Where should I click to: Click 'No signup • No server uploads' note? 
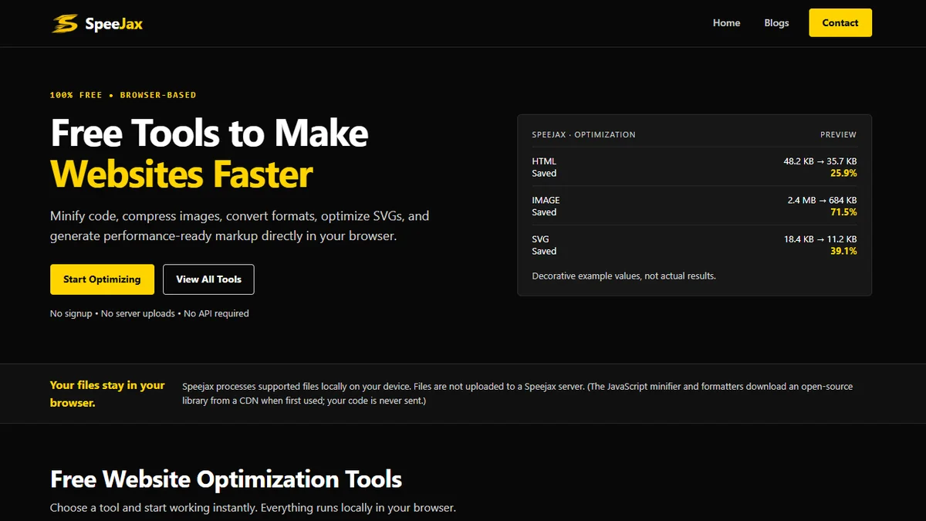tap(150, 313)
